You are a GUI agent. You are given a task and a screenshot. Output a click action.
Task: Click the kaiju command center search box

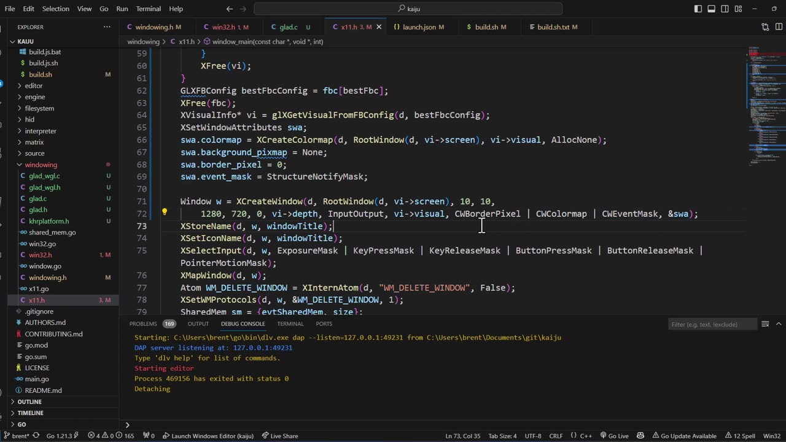pyautogui.click(x=408, y=9)
